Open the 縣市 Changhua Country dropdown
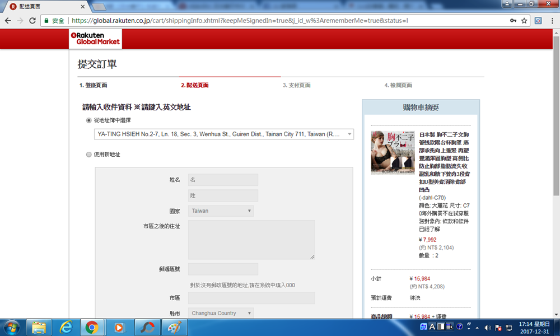 point(221,313)
